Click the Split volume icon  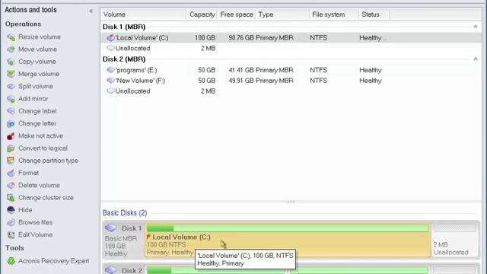[x=11, y=86]
